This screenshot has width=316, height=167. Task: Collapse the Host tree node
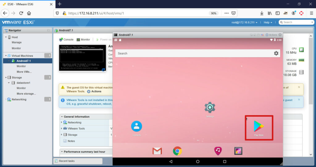6,37
